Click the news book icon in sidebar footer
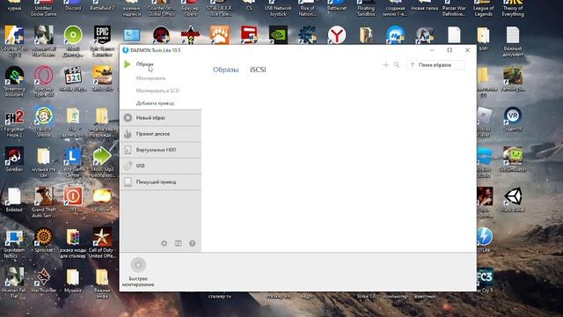This screenshot has height=317, width=563. (x=178, y=243)
